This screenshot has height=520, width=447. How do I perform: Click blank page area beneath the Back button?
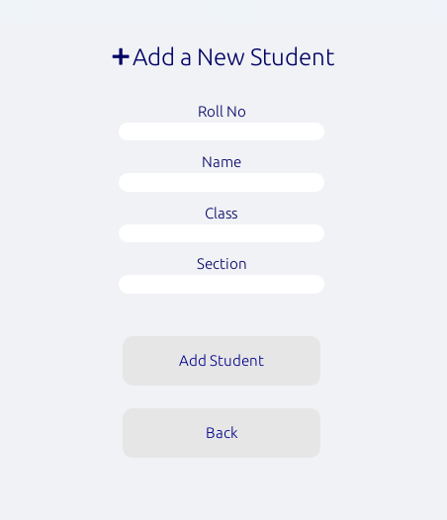(222, 489)
